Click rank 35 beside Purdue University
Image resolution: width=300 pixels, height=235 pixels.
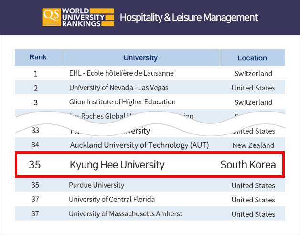click(35, 185)
